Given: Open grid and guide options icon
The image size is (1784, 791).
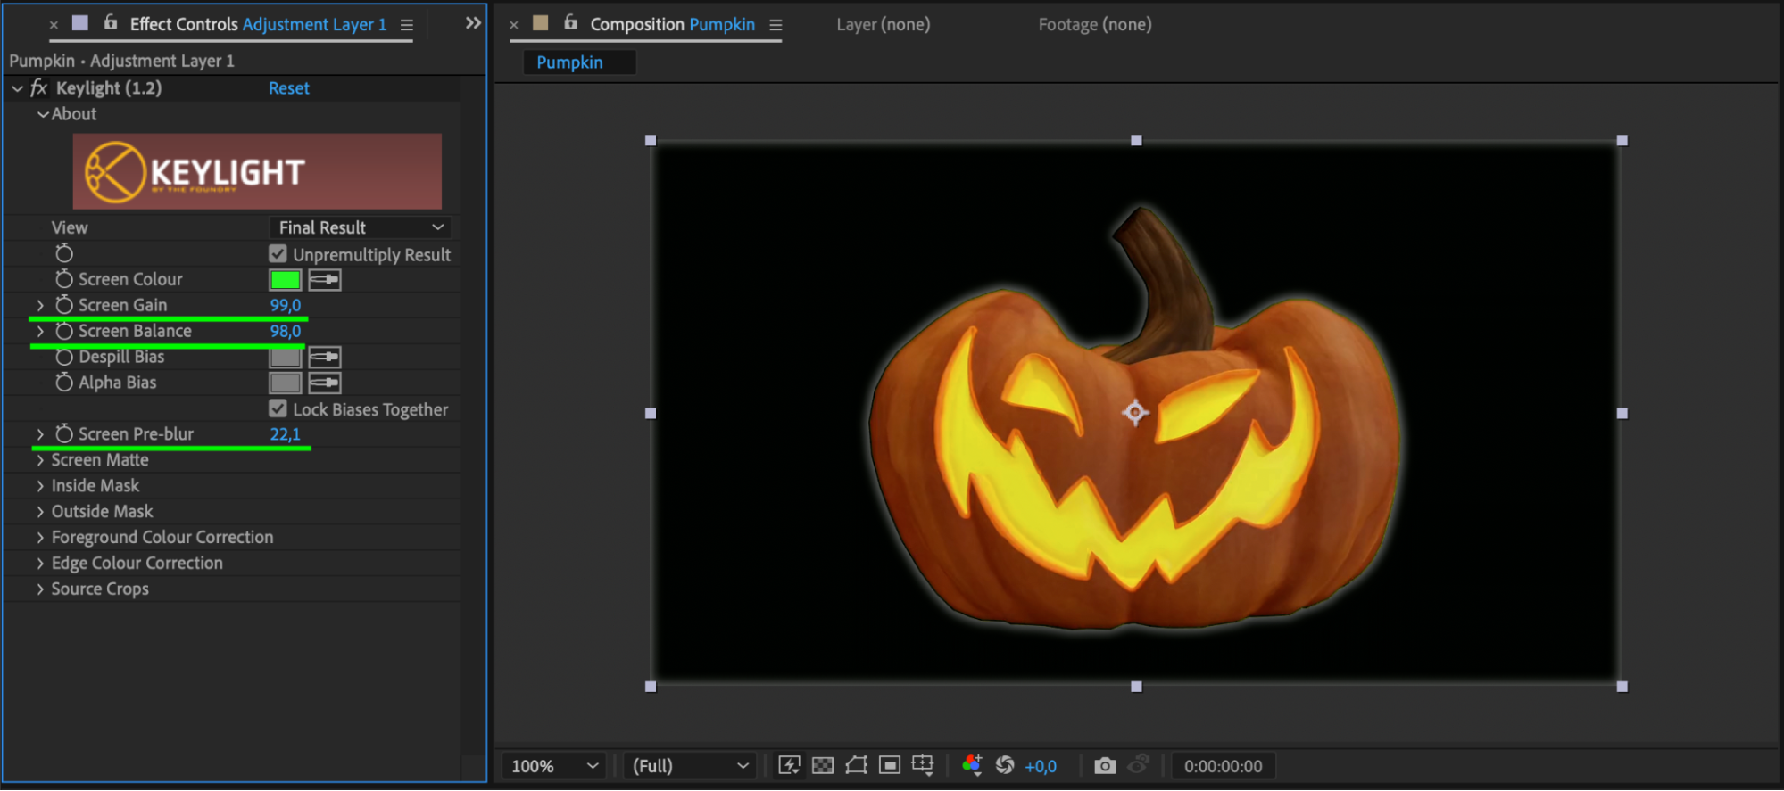Looking at the screenshot, I should 923,765.
